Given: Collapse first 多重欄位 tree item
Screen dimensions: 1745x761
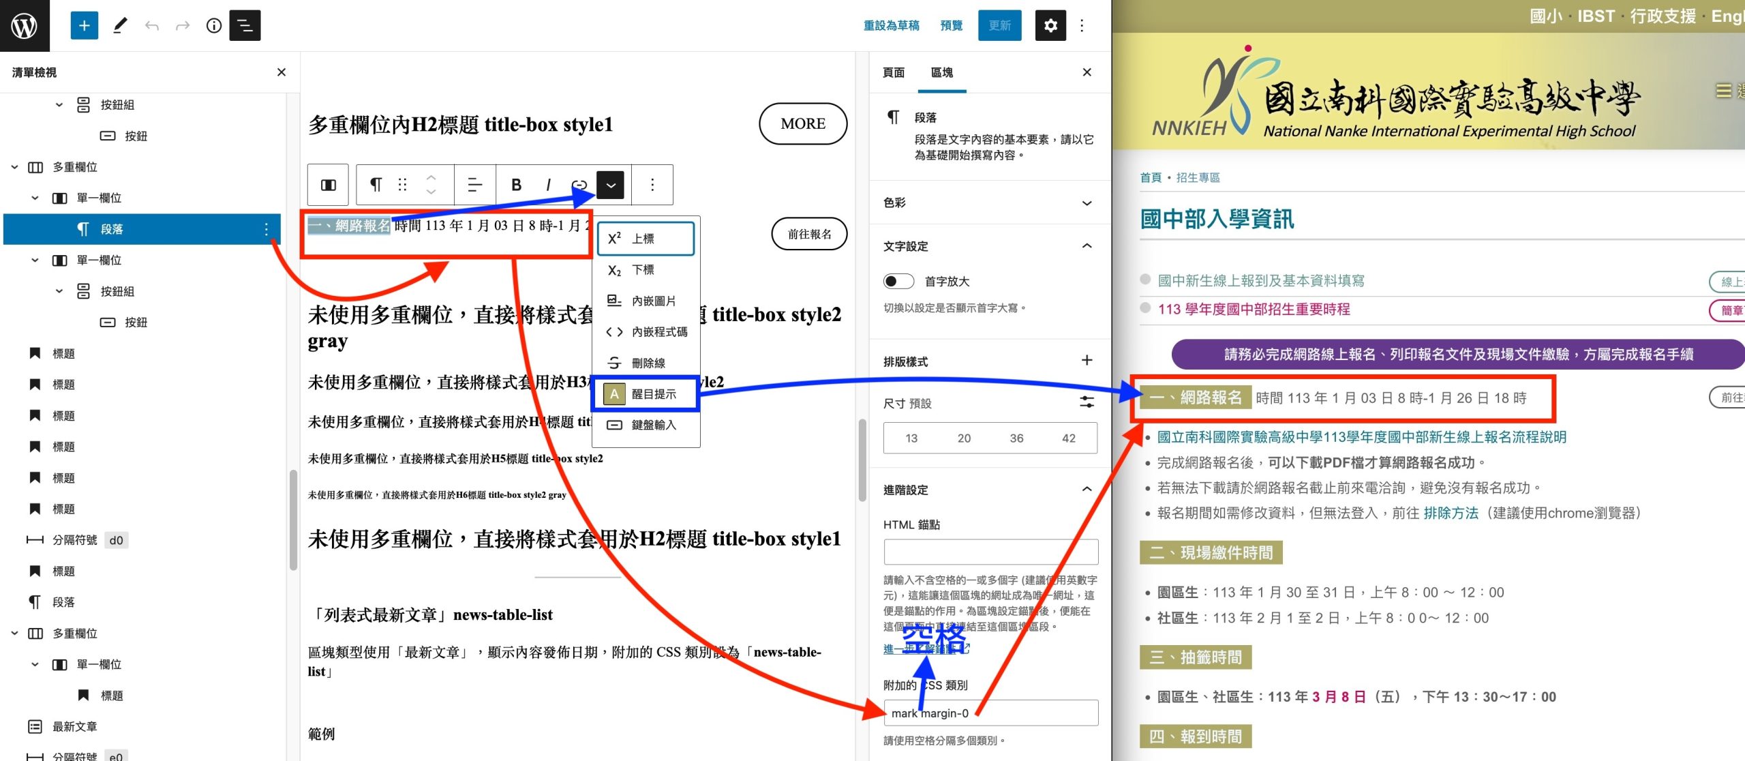Looking at the screenshot, I should click(x=14, y=167).
